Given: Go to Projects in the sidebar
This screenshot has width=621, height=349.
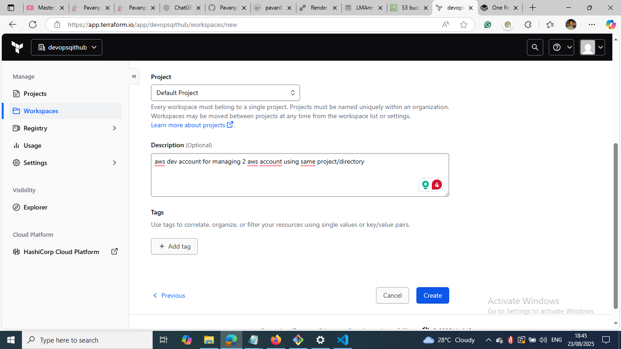Looking at the screenshot, I should click(x=35, y=94).
